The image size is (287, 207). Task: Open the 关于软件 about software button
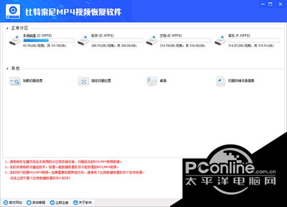pos(83,202)
